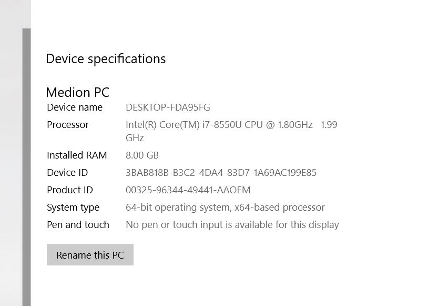
Task: Click the Device ID label
Action: pyautogui.click(x=67, y=173)
